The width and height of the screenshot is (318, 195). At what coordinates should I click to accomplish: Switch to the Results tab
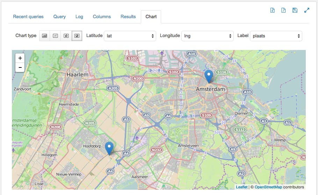coord(128,17)
